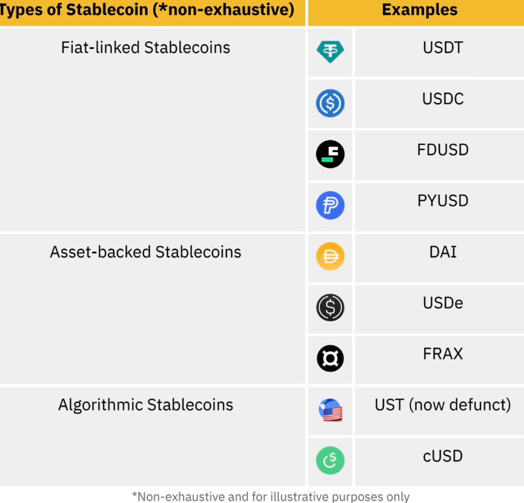Click the UST flag globe icon
Screen dimensions: 524x503
[330, 410]
